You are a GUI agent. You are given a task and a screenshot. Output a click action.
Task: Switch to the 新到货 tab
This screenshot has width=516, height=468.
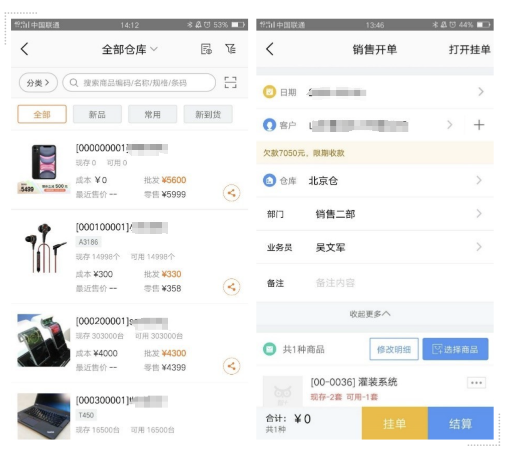(208, 114)
